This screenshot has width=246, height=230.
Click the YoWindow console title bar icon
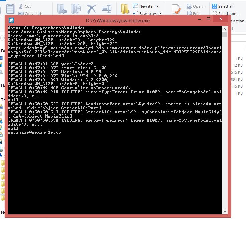[x=11, y=20]
